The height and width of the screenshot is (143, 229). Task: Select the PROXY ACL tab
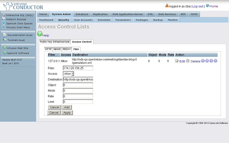pyautogui.click(x=67, y=49)
